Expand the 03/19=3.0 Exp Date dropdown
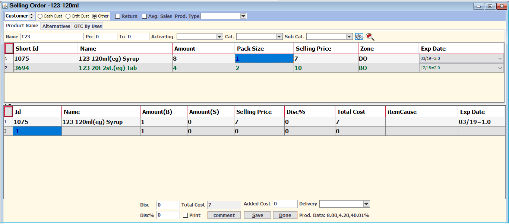The height and width of the screenshot is (224, 509). tap(500, 58)
